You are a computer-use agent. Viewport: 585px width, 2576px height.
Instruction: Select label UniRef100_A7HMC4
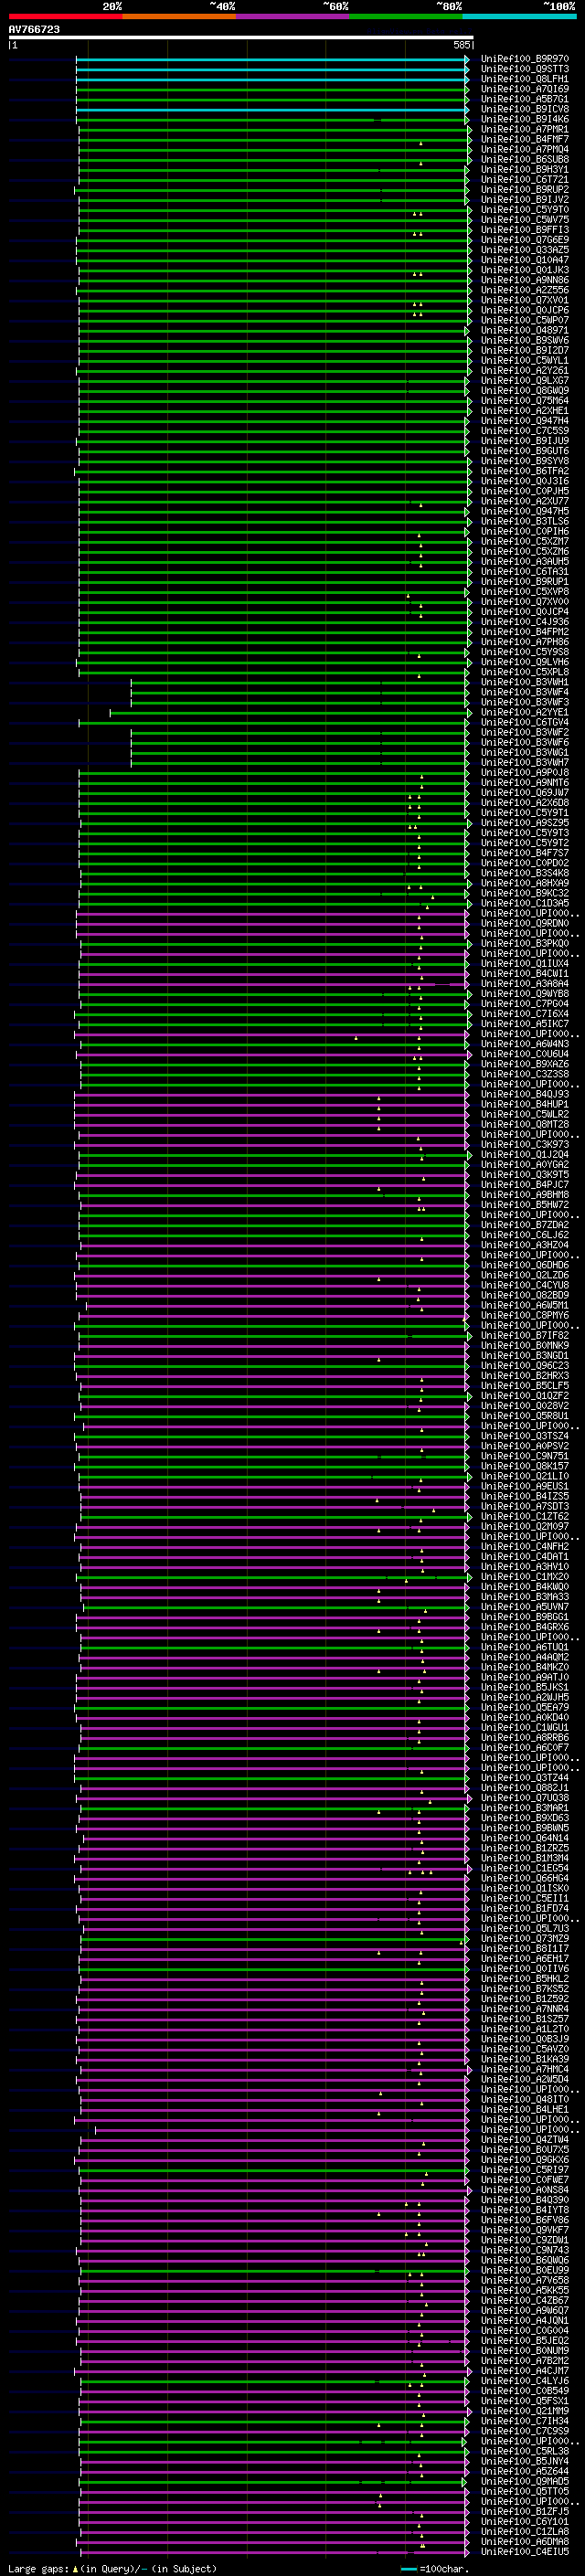524,2069
